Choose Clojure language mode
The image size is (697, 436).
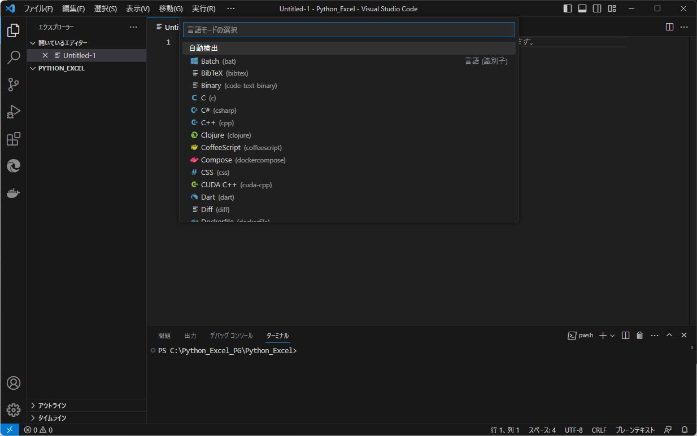point(349,135)
